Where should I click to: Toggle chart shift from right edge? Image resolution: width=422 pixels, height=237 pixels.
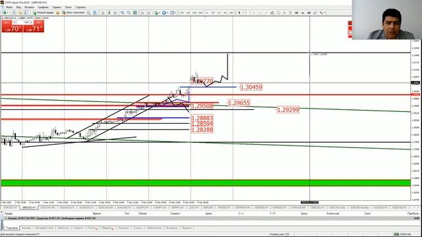[x=148, y=13]
